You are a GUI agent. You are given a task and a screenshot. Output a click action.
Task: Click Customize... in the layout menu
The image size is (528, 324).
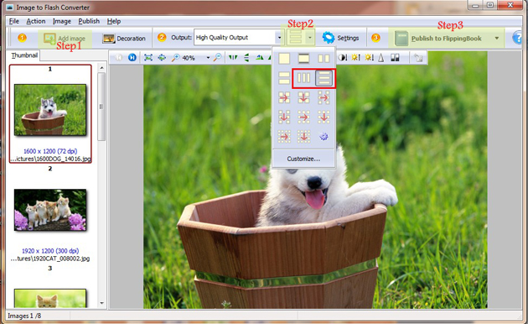(303, 159)
